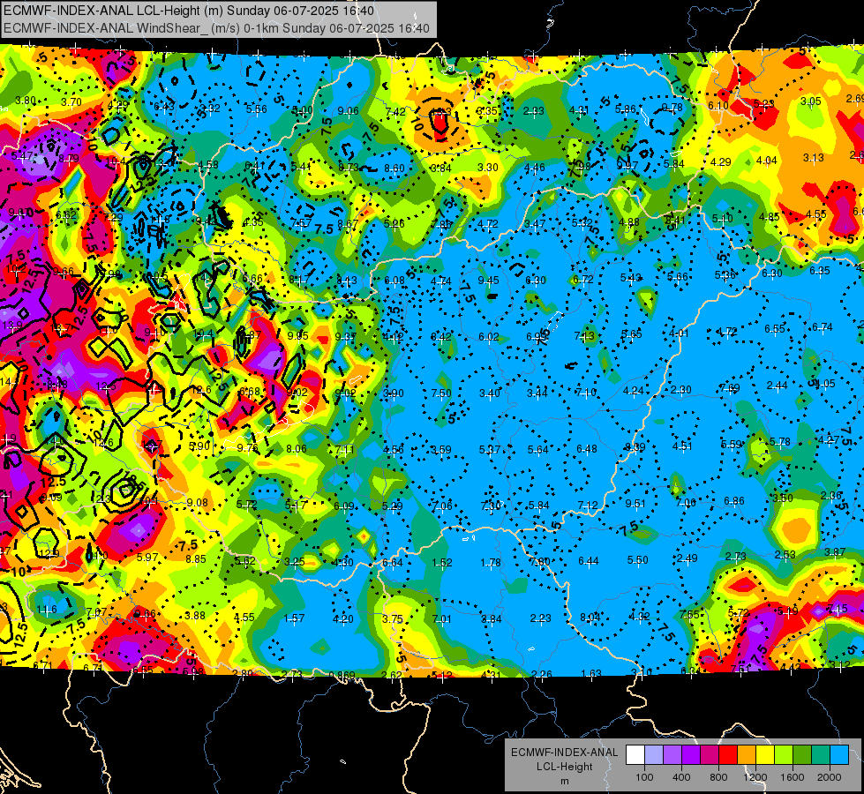Viewport: 864px width, 794px height.
Task: Click the grid value 7.50
Action: 441,393
